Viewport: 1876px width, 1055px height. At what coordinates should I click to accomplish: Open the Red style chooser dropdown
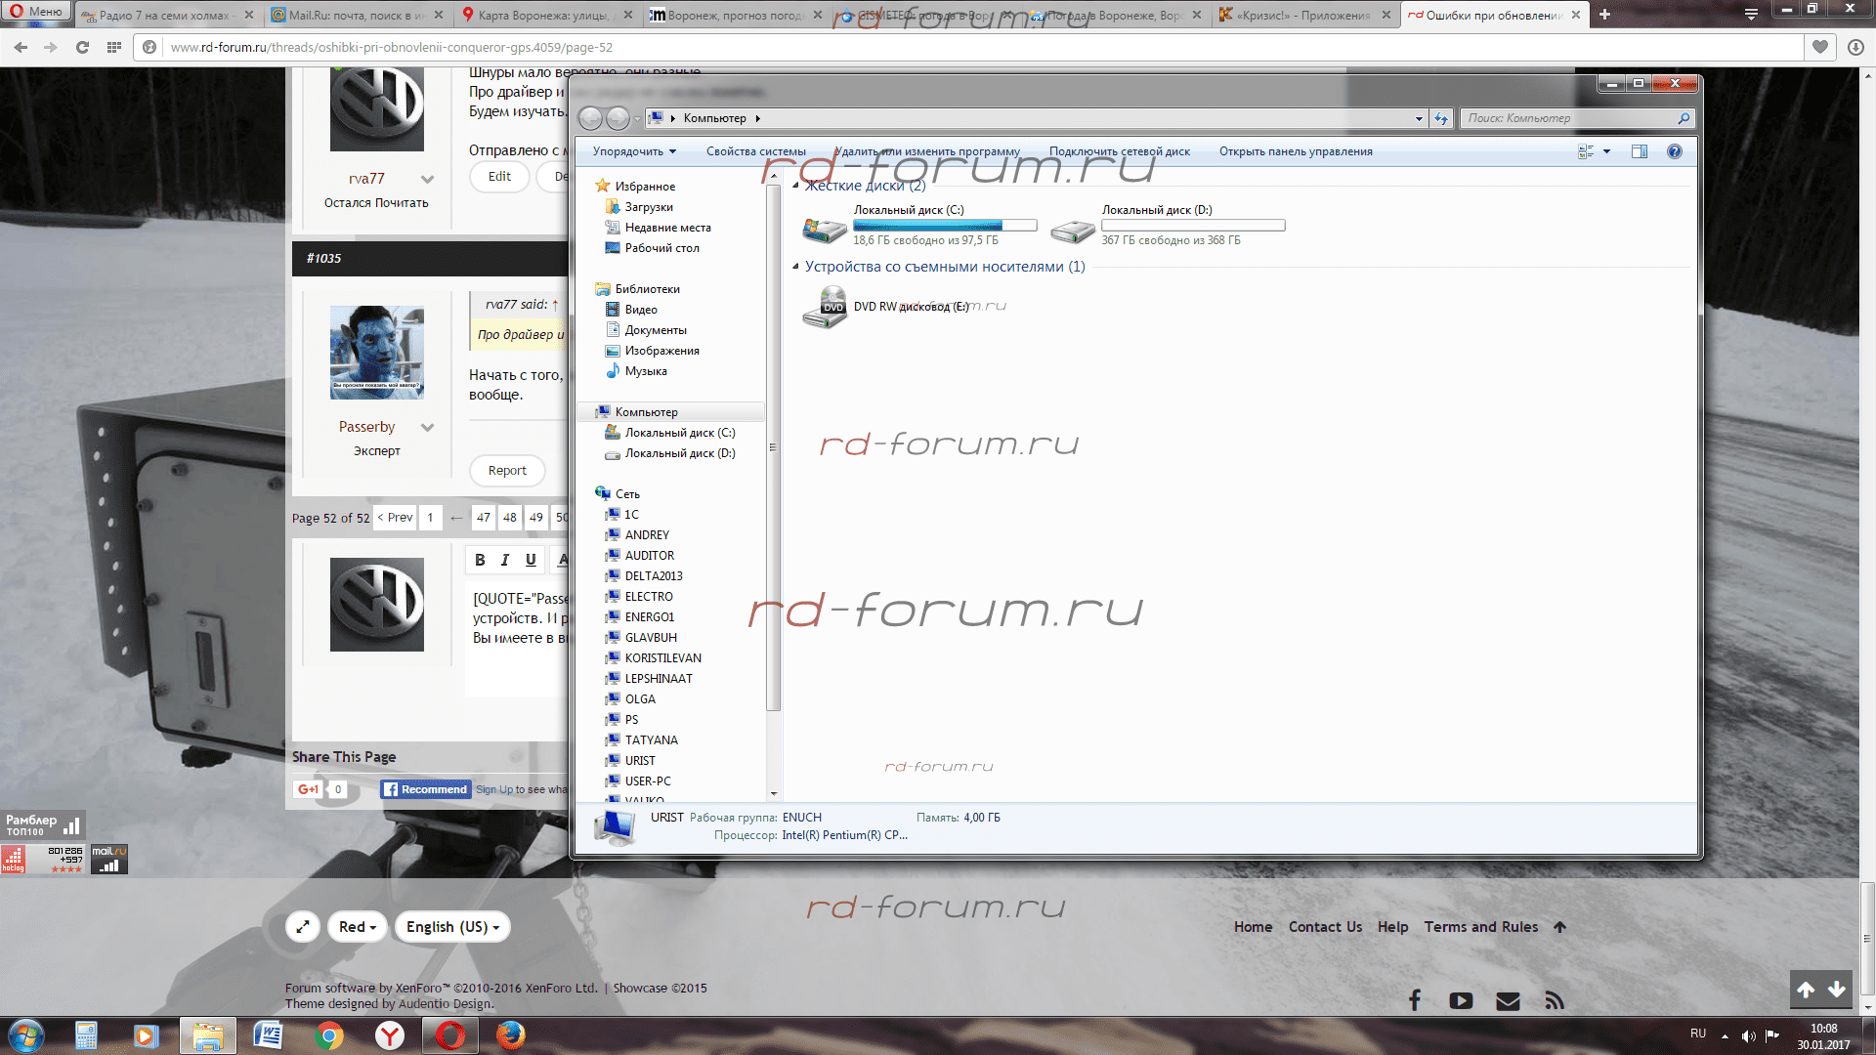pyautogui.click(x=357, y=927)
